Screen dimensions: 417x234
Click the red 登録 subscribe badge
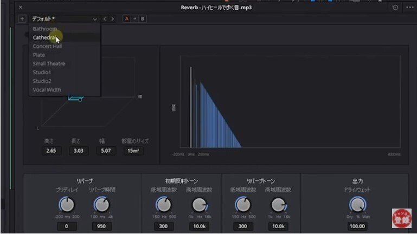pyautogui.click(x=402, y=219)
